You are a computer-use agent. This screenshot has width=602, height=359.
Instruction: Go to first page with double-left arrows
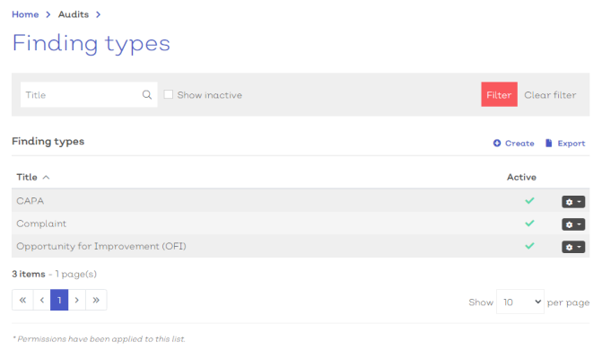pyautogui.click(x=22, y=300)
